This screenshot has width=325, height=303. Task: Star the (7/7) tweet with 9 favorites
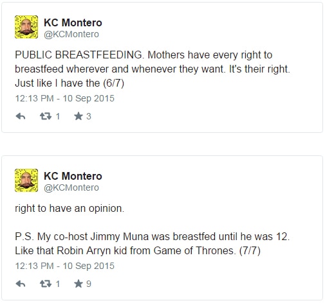click(79, 284)
